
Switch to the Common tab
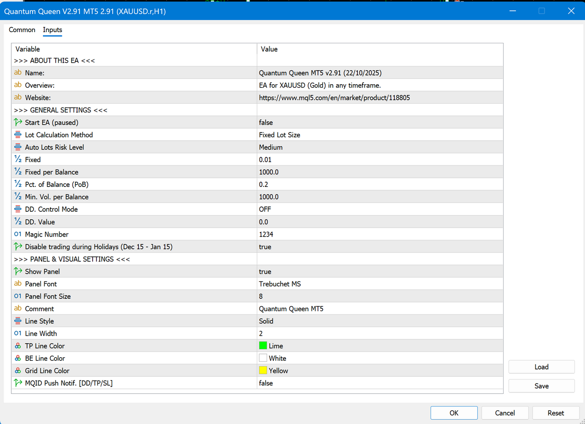coord(22,30)
